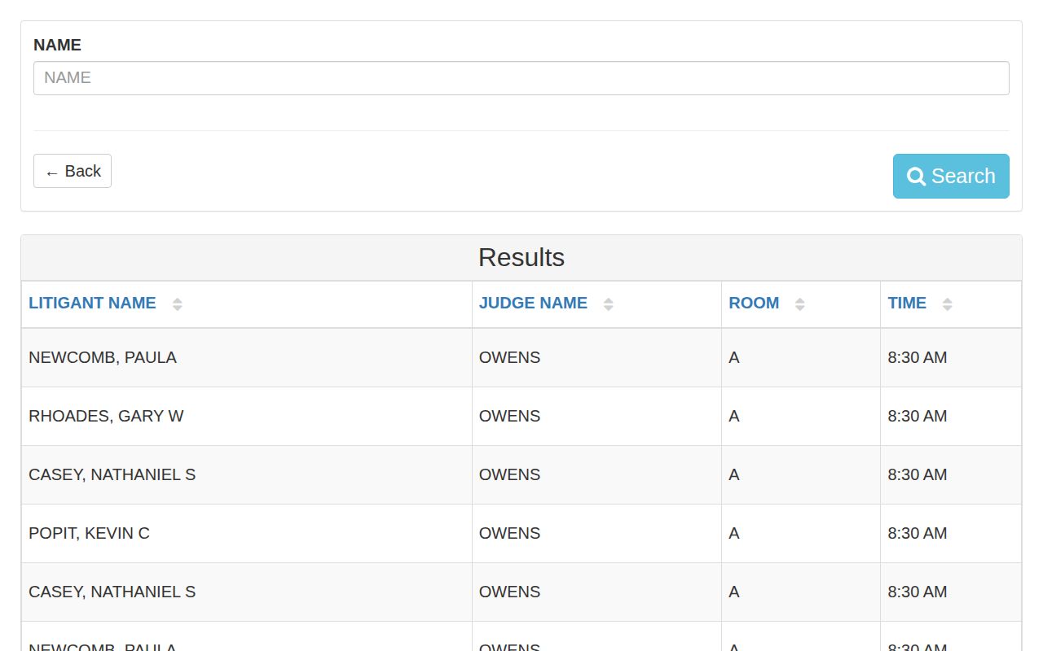Sort by the JUDGE NAME header text
Screen dimensions: 1043x651
tap(533, 303)
